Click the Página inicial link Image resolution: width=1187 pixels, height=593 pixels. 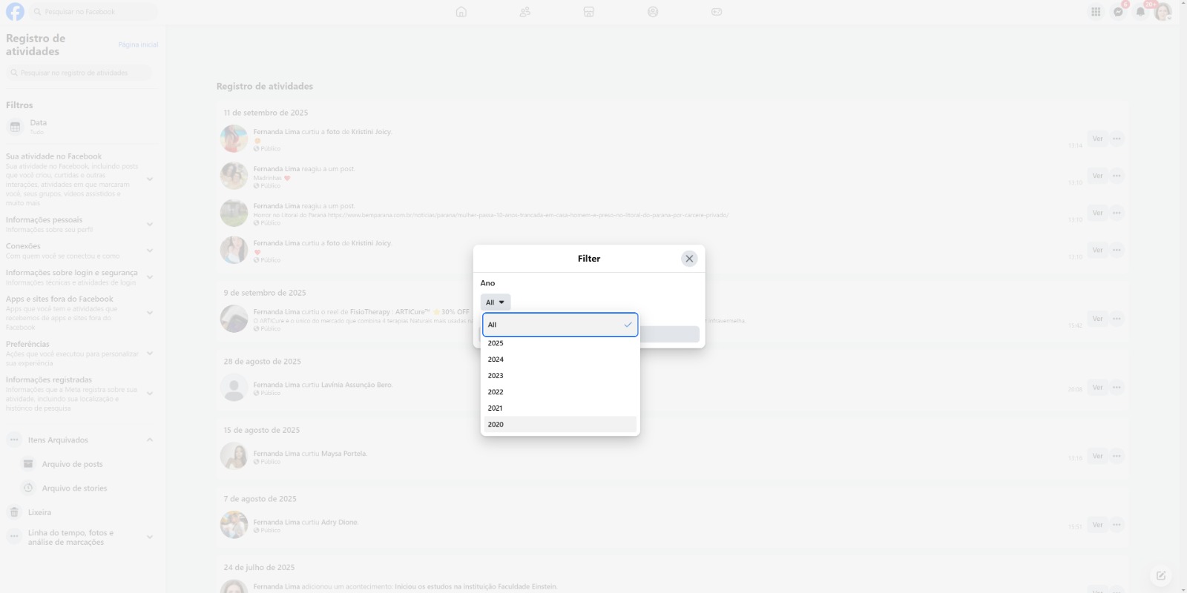(x=138, y=44)
